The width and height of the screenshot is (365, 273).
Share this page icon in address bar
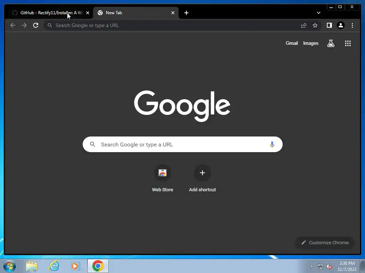coord(304,25)
